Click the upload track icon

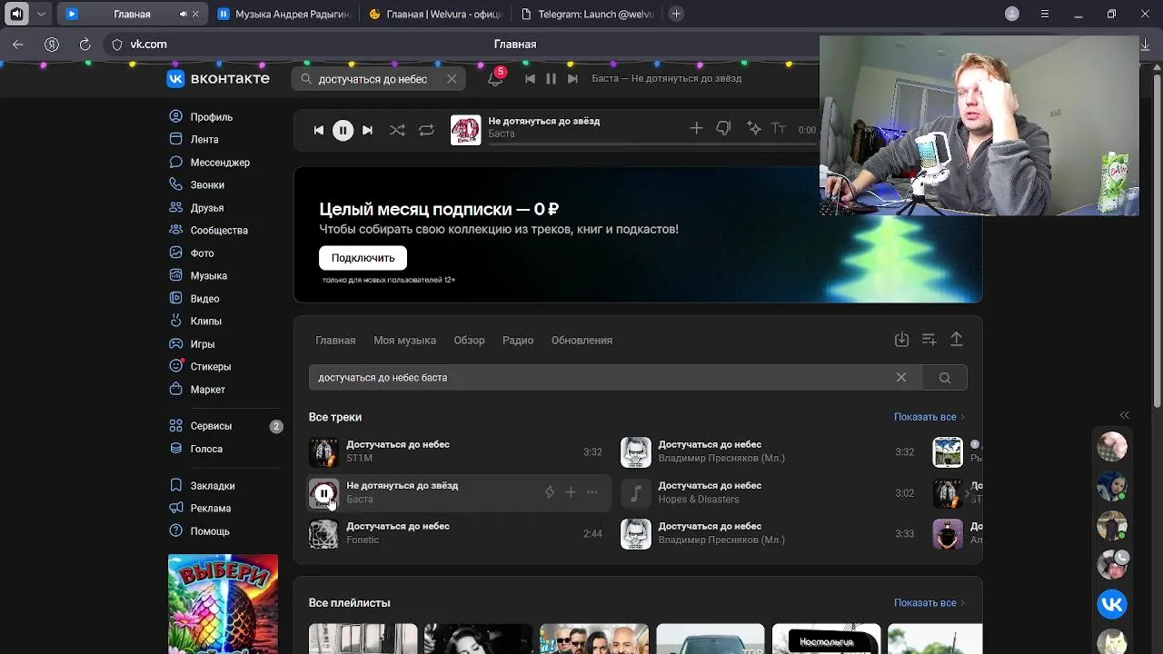click(956, 340)
